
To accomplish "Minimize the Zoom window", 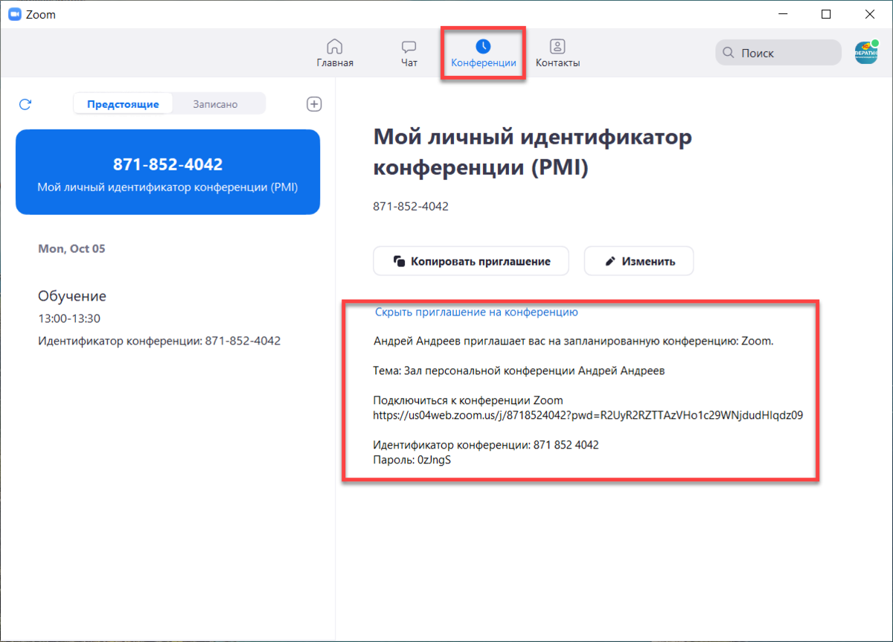I will coord(784,14).
